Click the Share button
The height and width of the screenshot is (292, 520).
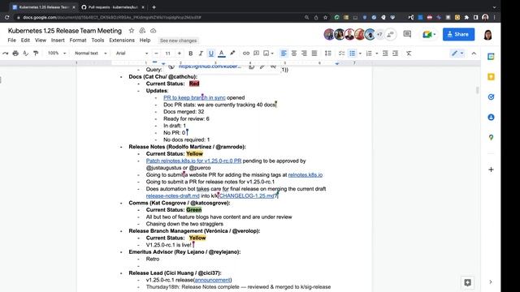coord(458,34)
